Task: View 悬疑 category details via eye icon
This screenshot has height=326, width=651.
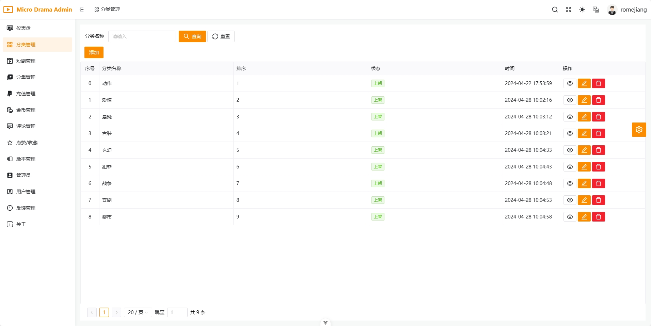Action: [x=570, y=117]
